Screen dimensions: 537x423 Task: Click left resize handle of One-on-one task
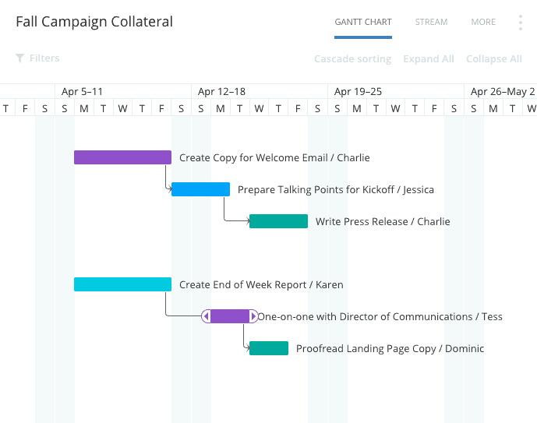(207, 316)
